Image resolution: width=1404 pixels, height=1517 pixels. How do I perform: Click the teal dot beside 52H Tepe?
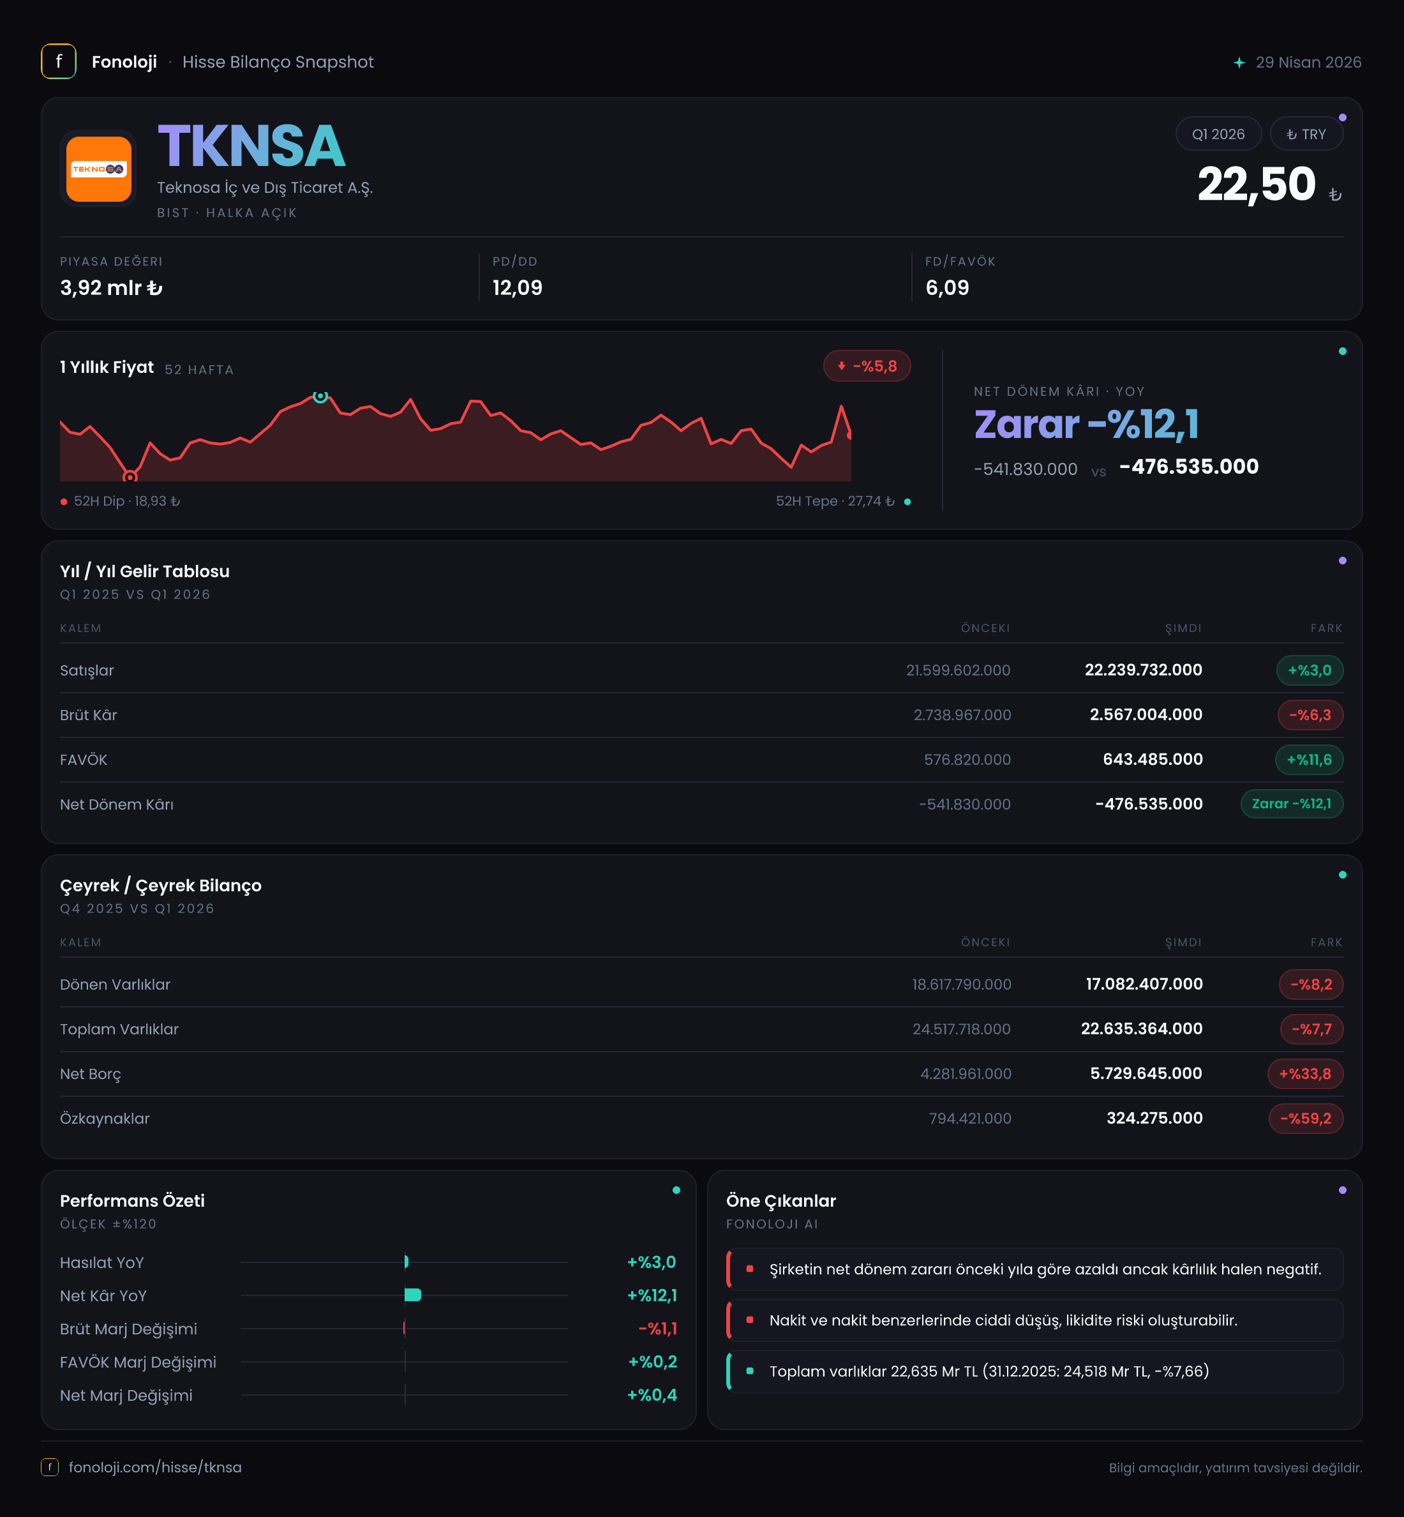tap(907, 502)
